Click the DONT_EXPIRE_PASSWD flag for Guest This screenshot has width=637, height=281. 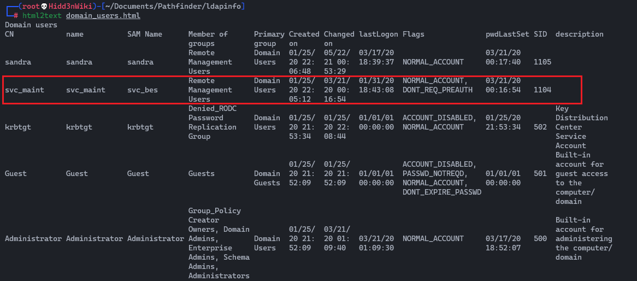pyautogui.click(x=442, y=192)
